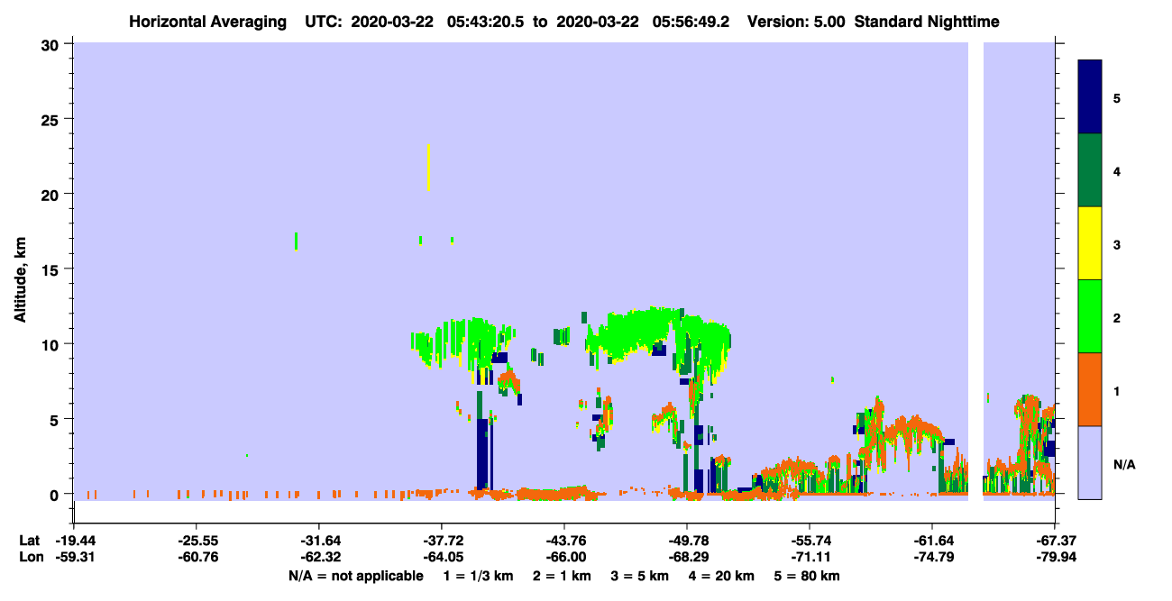The width and height of the screenshot is (1172, 601).
Task: Click latitude value -55.74
Action: click(x=810, y=541)
